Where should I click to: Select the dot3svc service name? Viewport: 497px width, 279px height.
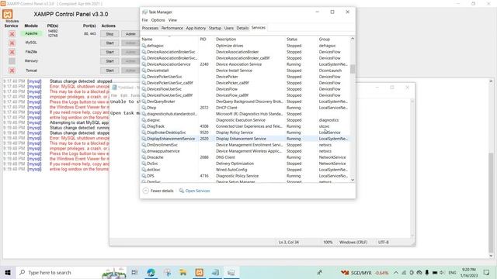tap(154, 170)
